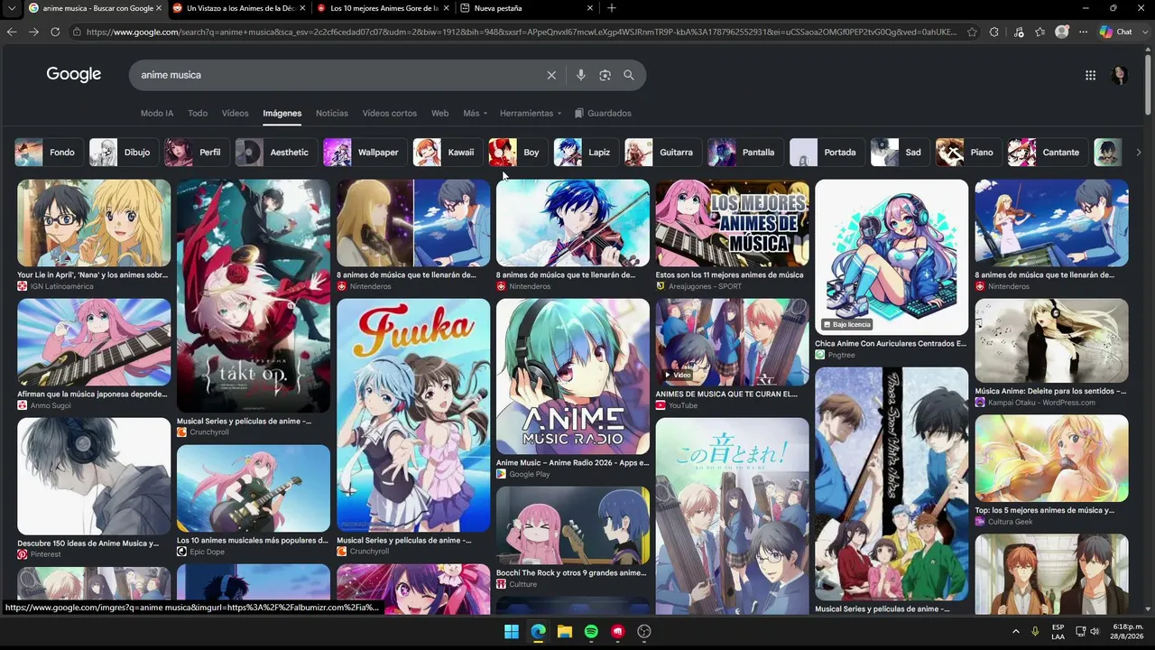
Task: Open the browser favorites list
Action: tap(1040, 32)
